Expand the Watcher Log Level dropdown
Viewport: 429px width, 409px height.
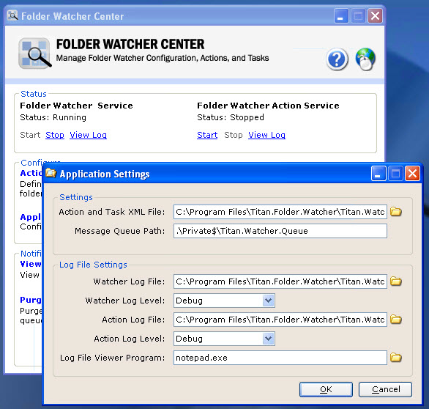point(269,301)
